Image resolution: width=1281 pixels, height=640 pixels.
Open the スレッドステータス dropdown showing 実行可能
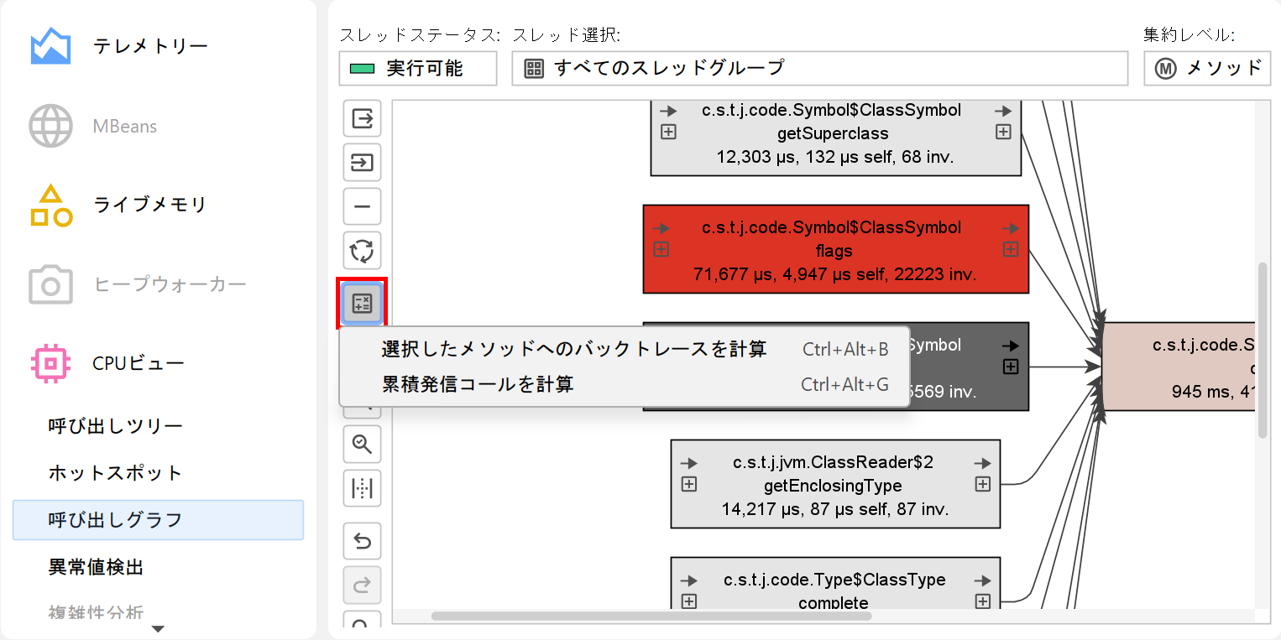point(417,69)
